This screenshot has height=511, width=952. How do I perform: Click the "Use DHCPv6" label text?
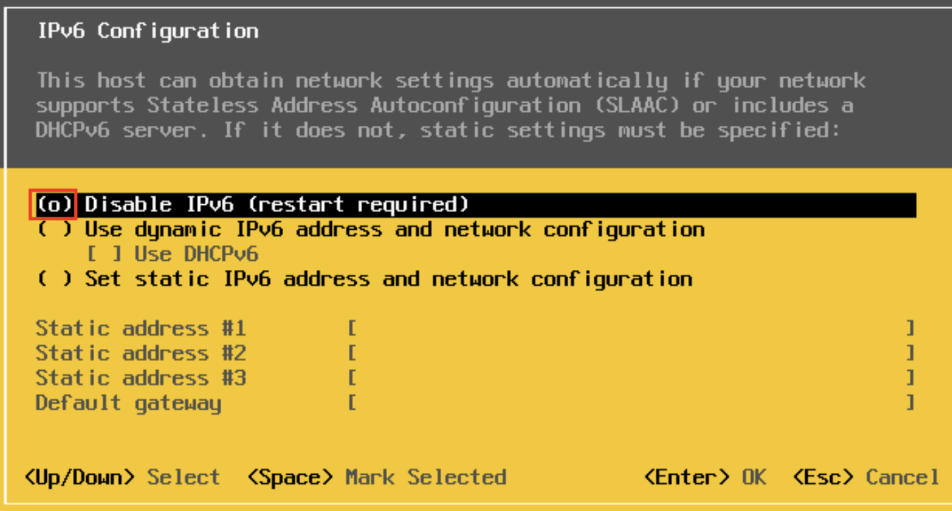coord(196,255)
